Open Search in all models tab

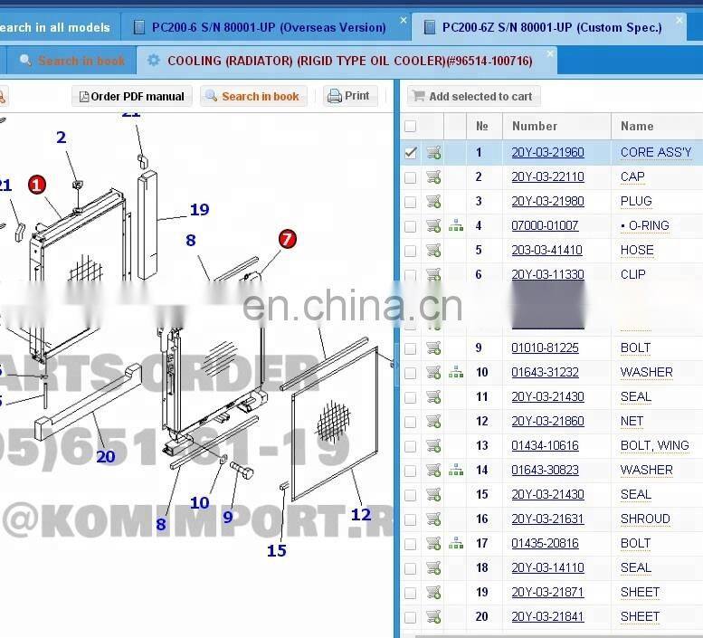coord(60,27)
